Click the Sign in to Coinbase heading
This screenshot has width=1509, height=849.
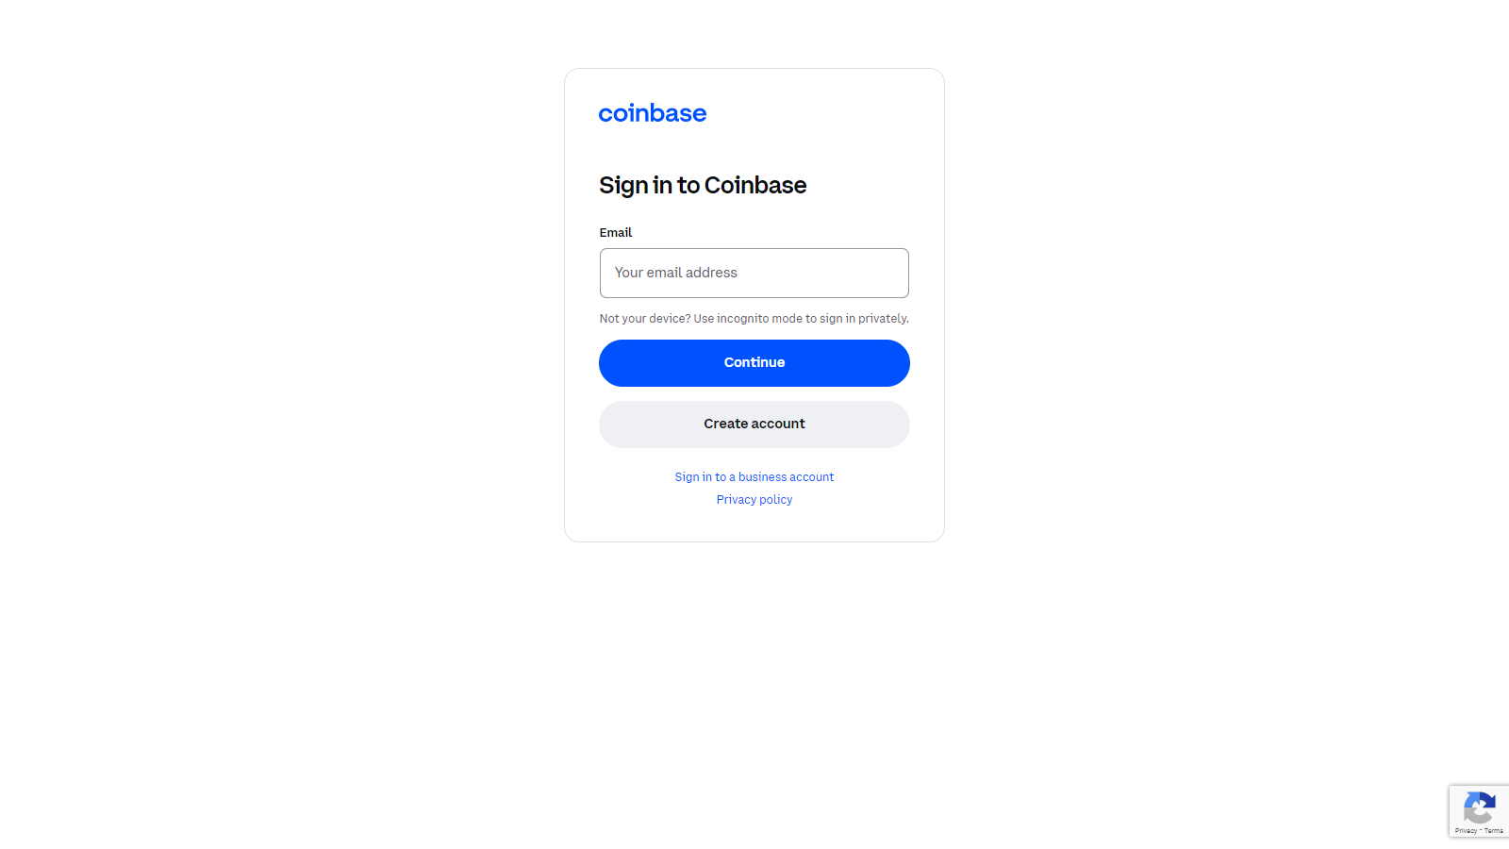(x=703, y=185)
